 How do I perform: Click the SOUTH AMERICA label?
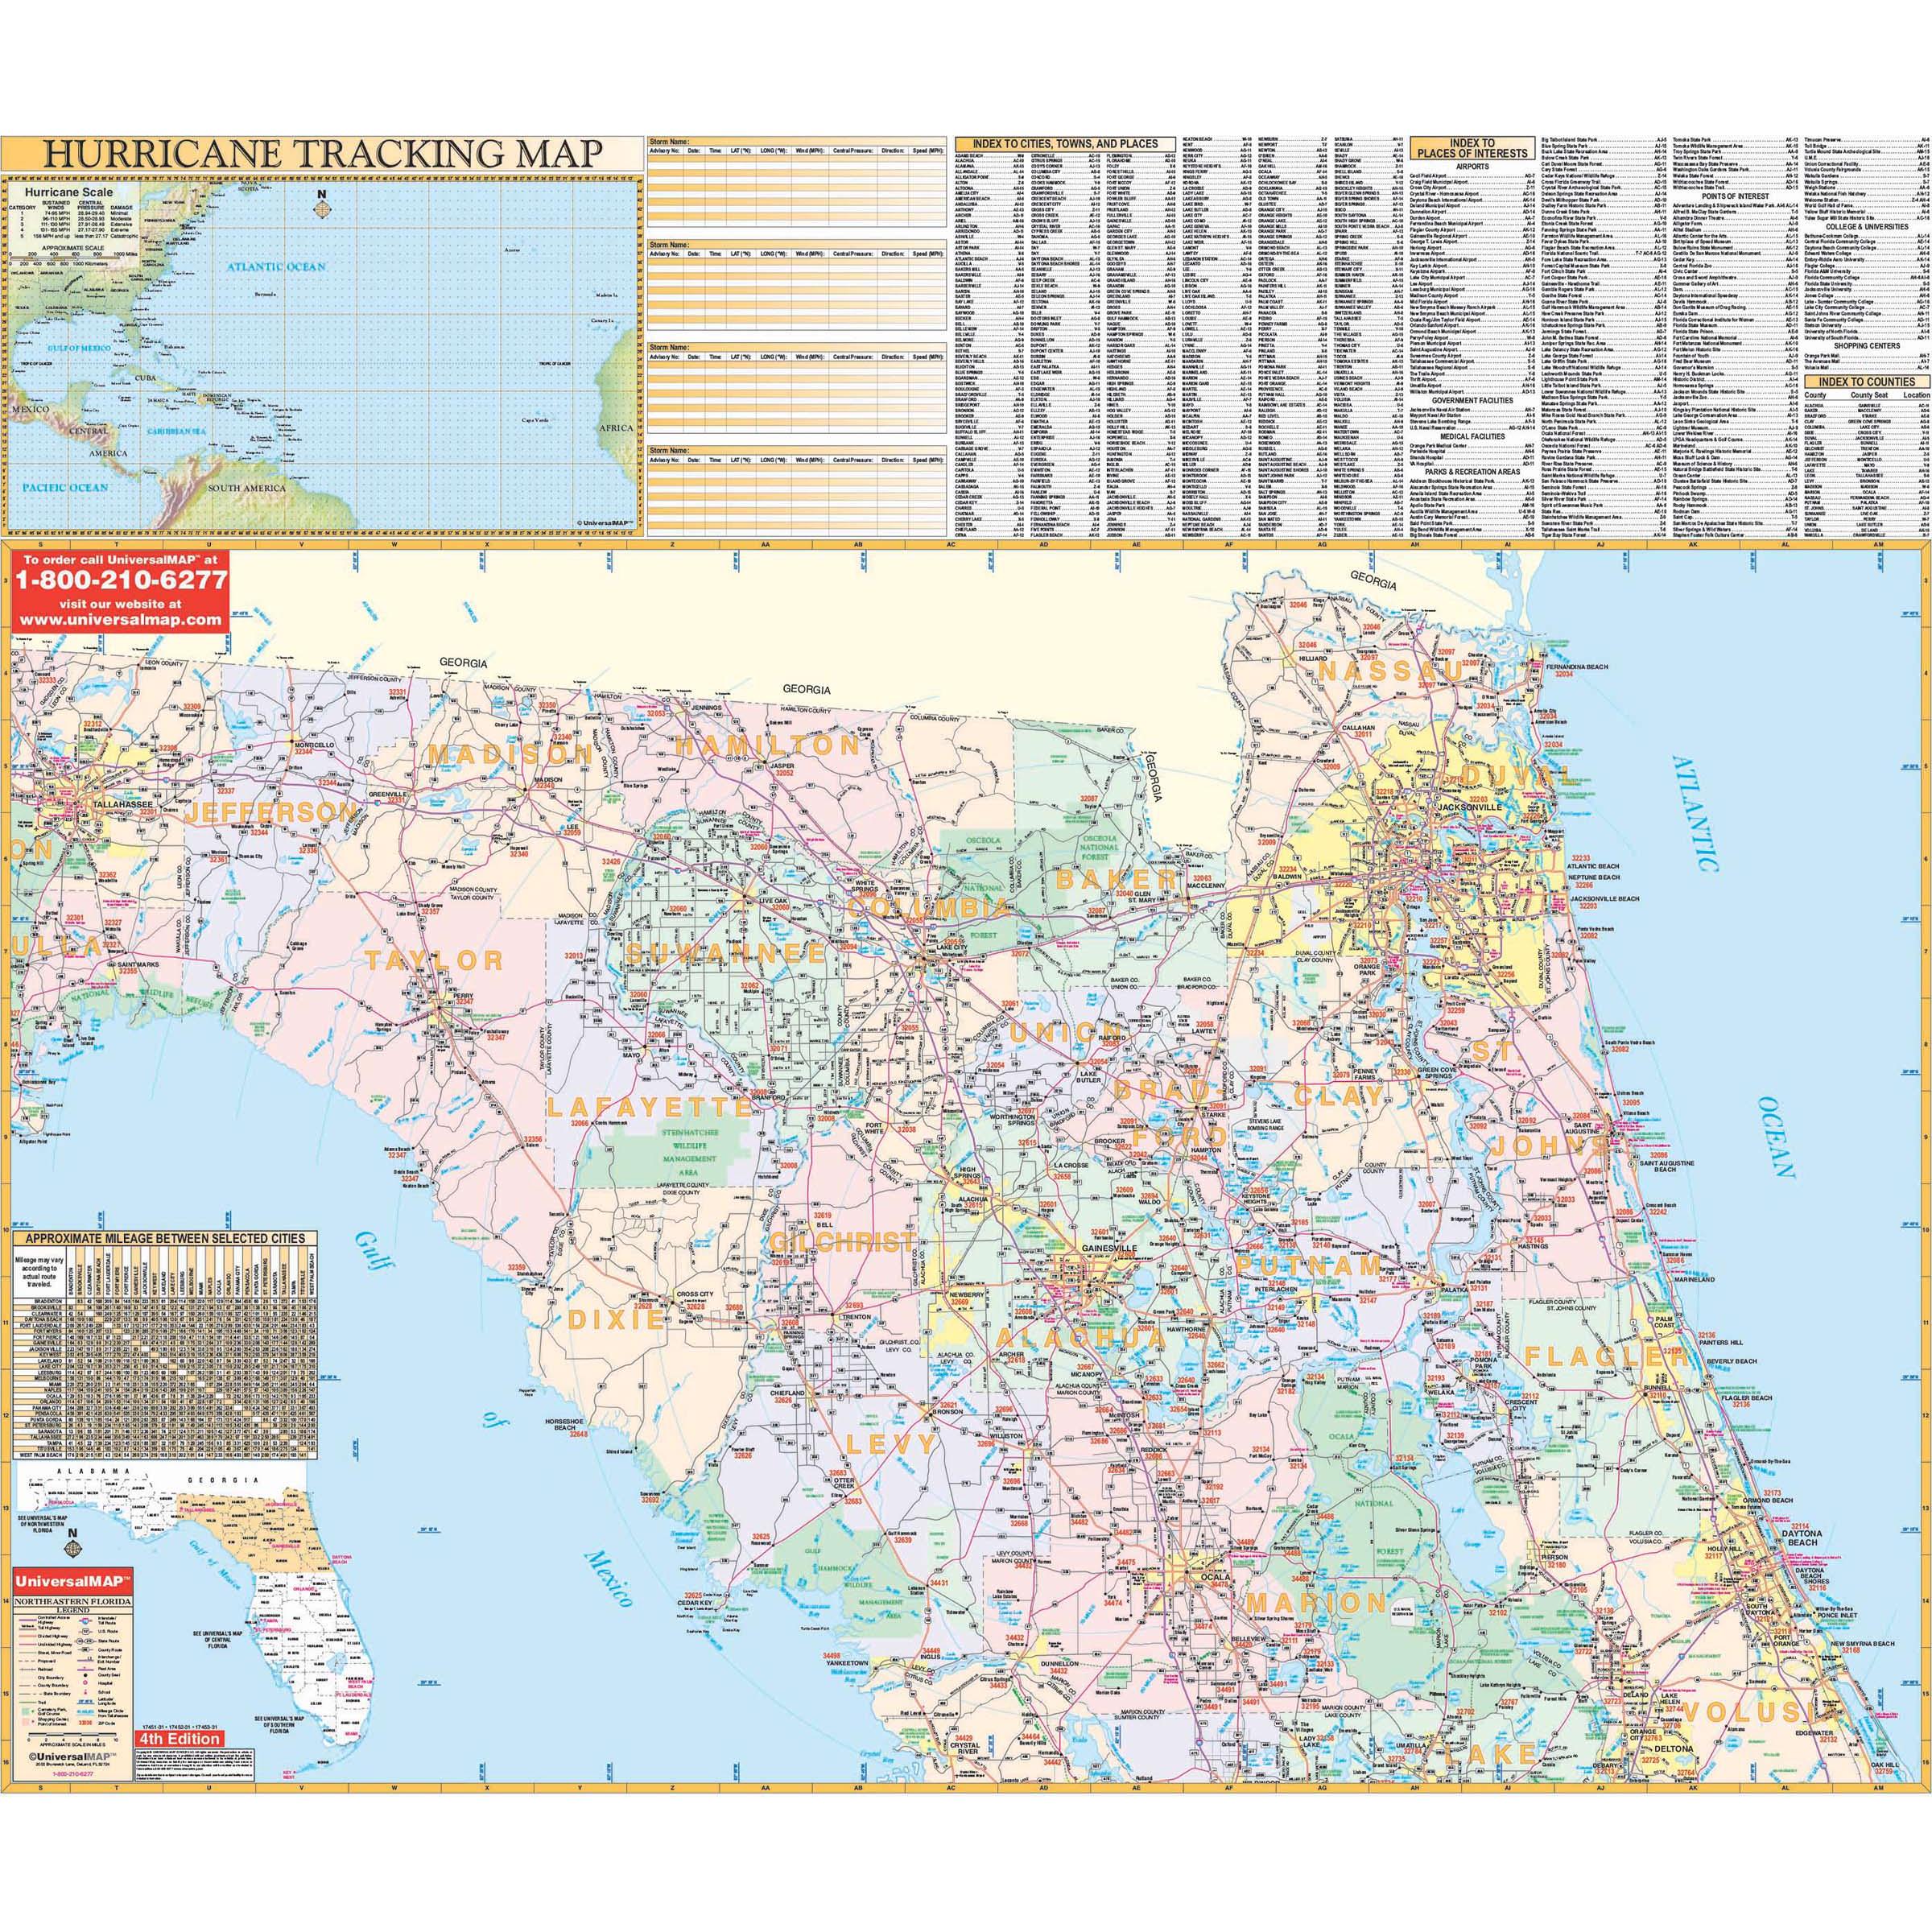[246, 488]
